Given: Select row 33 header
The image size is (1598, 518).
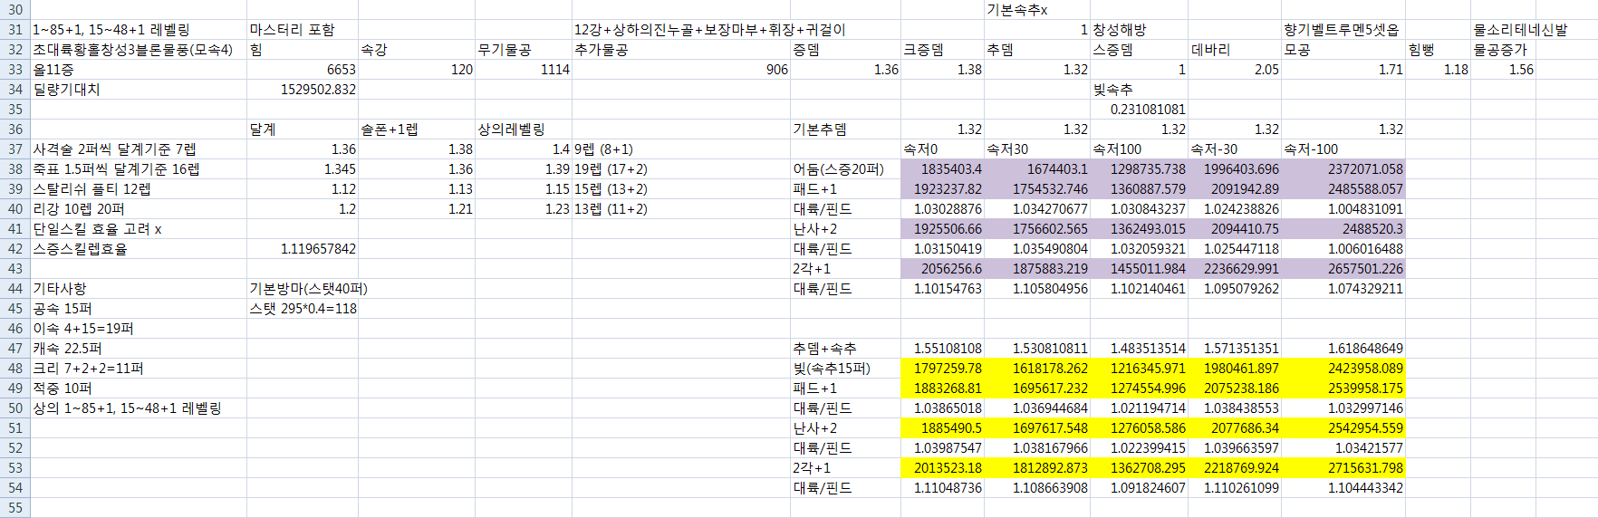Looking at the screenshot, I should (14, 70).
